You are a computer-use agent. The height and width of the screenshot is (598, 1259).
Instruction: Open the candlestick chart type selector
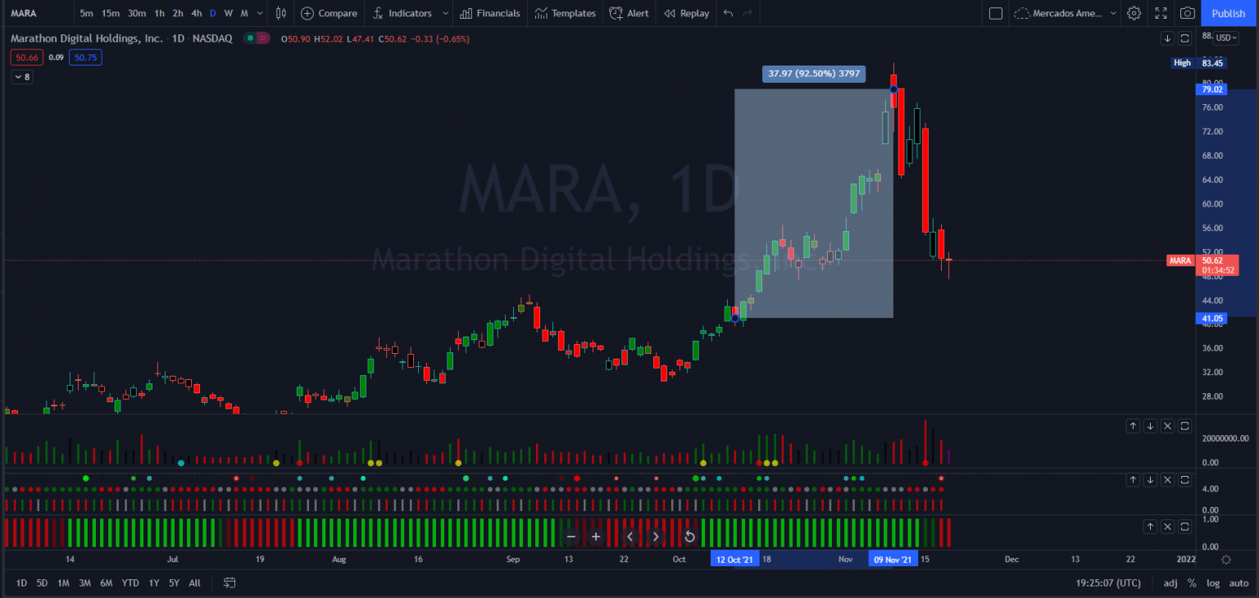281,13
